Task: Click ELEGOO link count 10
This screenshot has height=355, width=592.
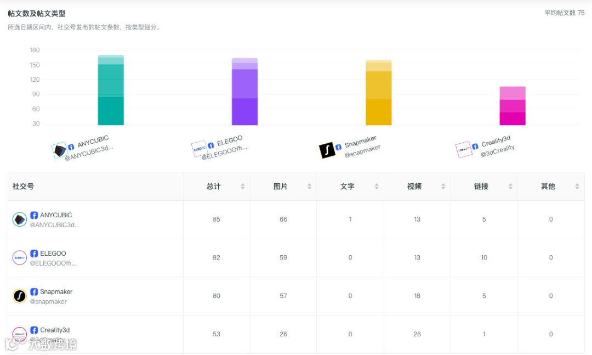Action: click(x=484, y=257)
